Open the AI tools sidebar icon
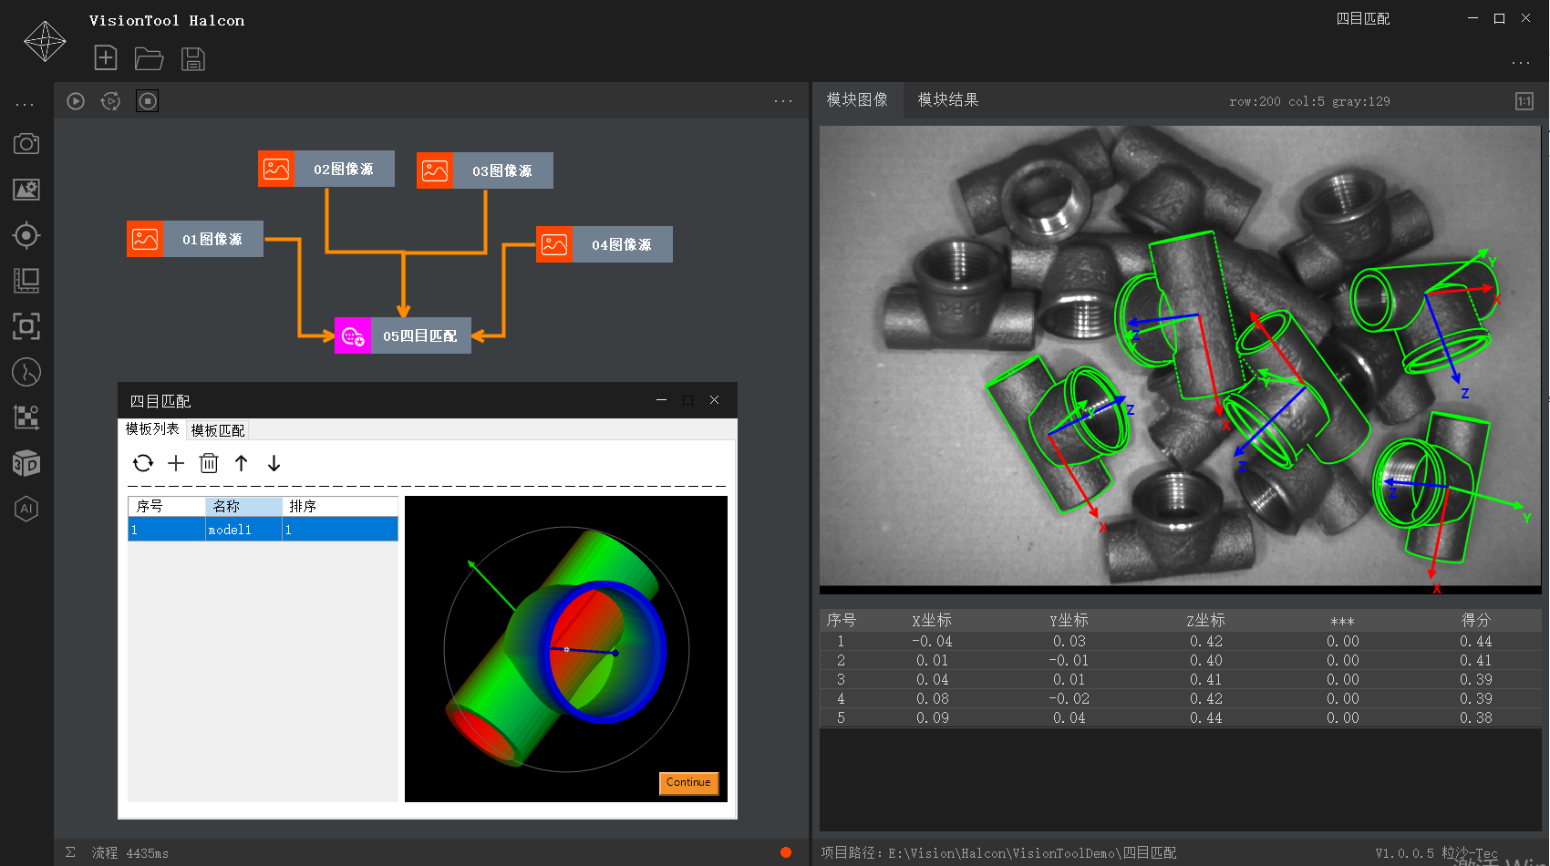 pyautogui.click(x=26, y=509)
